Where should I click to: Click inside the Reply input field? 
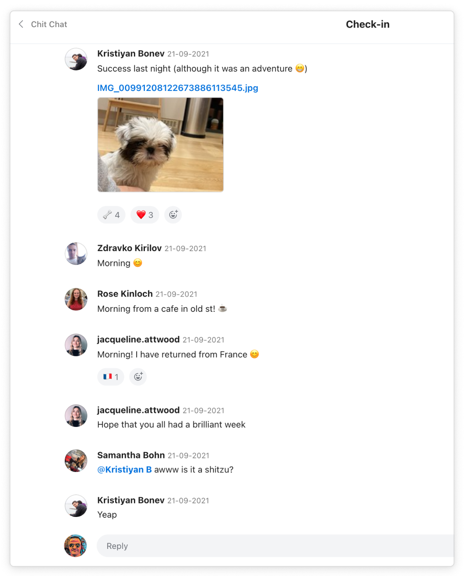pyautogui.click(x=275, y=546)
